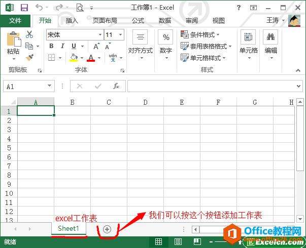Screen dimensions: 306x248
Task: Switch to the 插入 Insert tab
Action: point(72,21)
